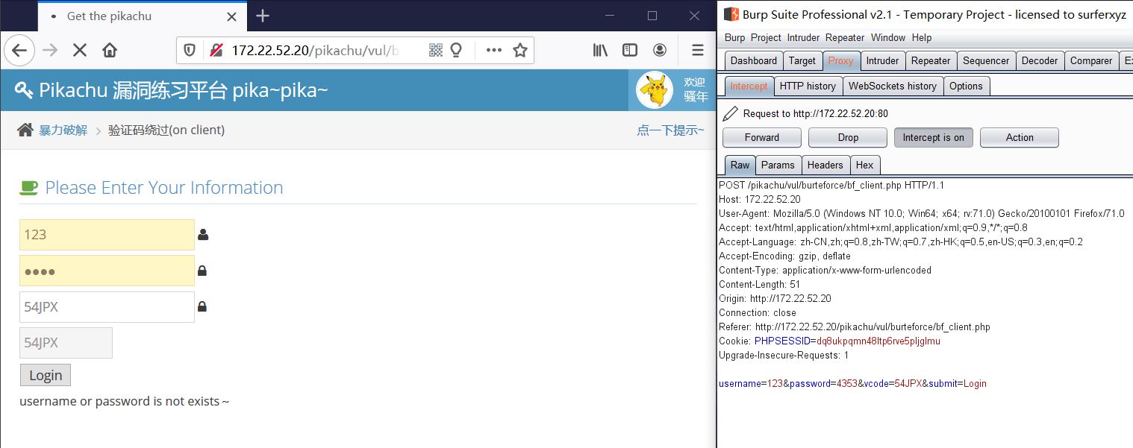This screenshot has height=448, width=1133.
Task: Open Firefox account icon
Action: [660, 51]
